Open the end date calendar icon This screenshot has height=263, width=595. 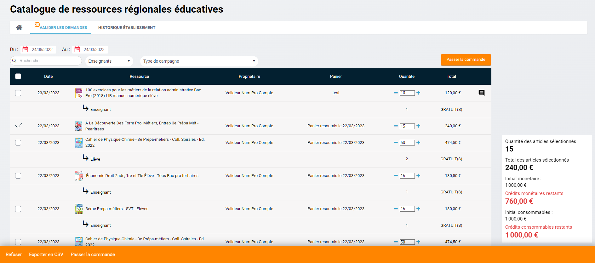coord(77,49)
